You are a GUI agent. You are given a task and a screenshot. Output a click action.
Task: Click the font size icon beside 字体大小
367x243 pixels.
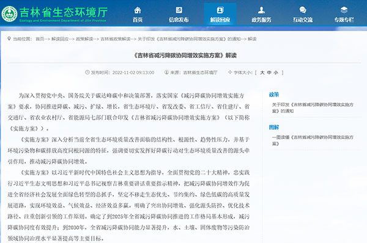coord(230,73)
